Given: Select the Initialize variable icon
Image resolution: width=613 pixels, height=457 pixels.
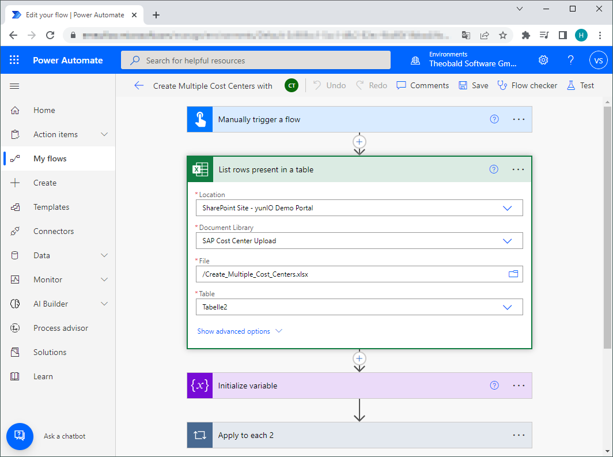Looking at the screenshot, I should 200,386.
